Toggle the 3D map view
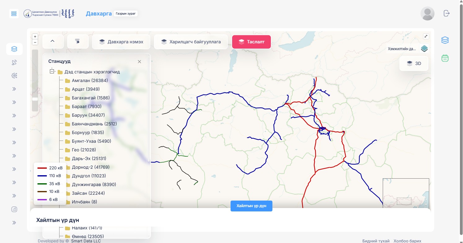This screenshot has width=463, height=243. (x=414, y=63)
